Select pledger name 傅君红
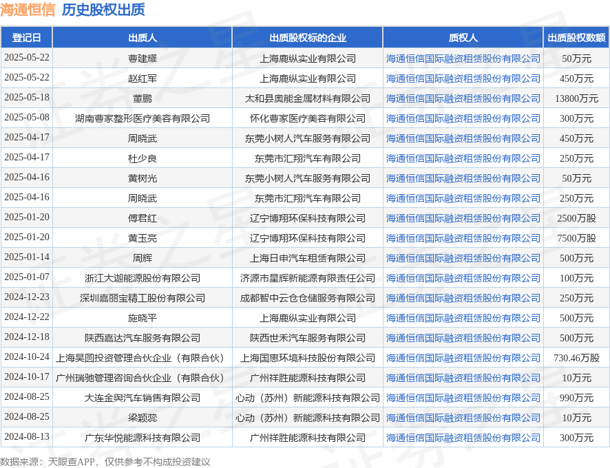 pos(143,218)
